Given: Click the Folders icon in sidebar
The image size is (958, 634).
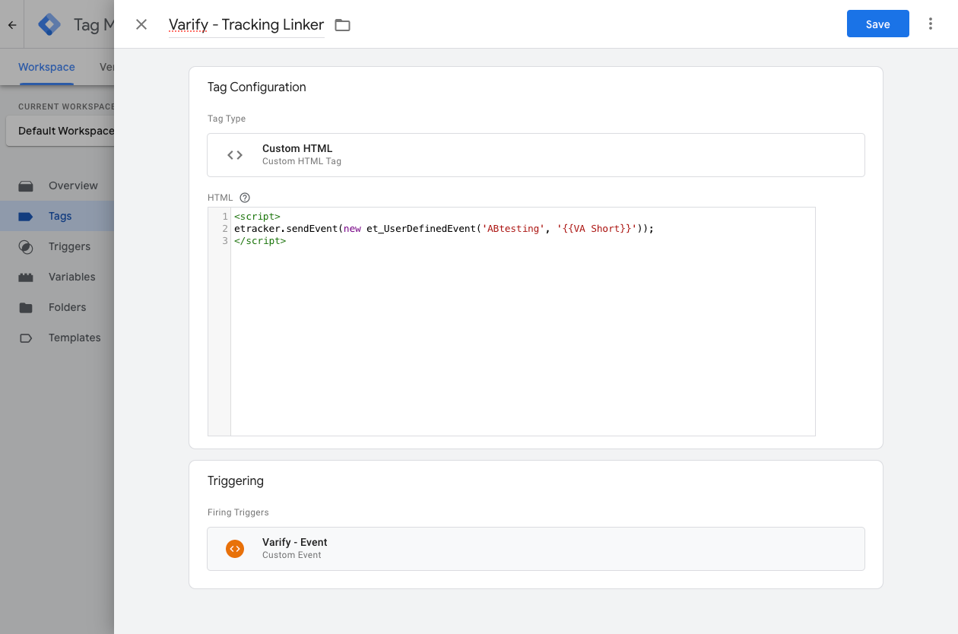Looking at the screenshot, I should pyautogui.click(x=26, y=307).
